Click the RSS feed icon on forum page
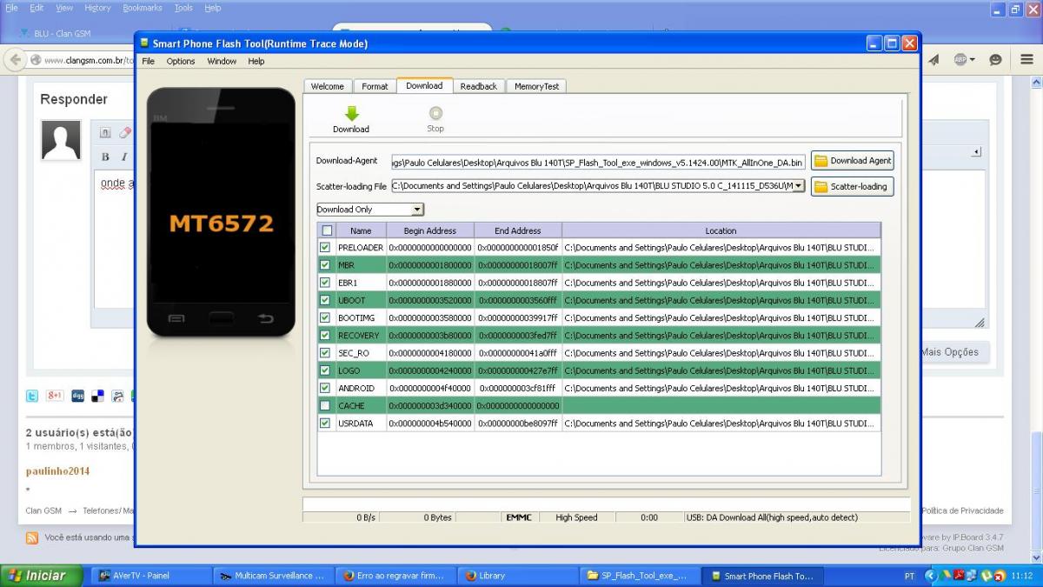 32,537
